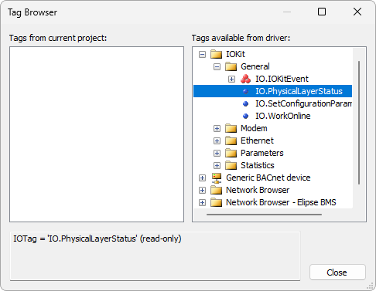
Task: Collapse the IOKit tree node
Action: (203, 54)
